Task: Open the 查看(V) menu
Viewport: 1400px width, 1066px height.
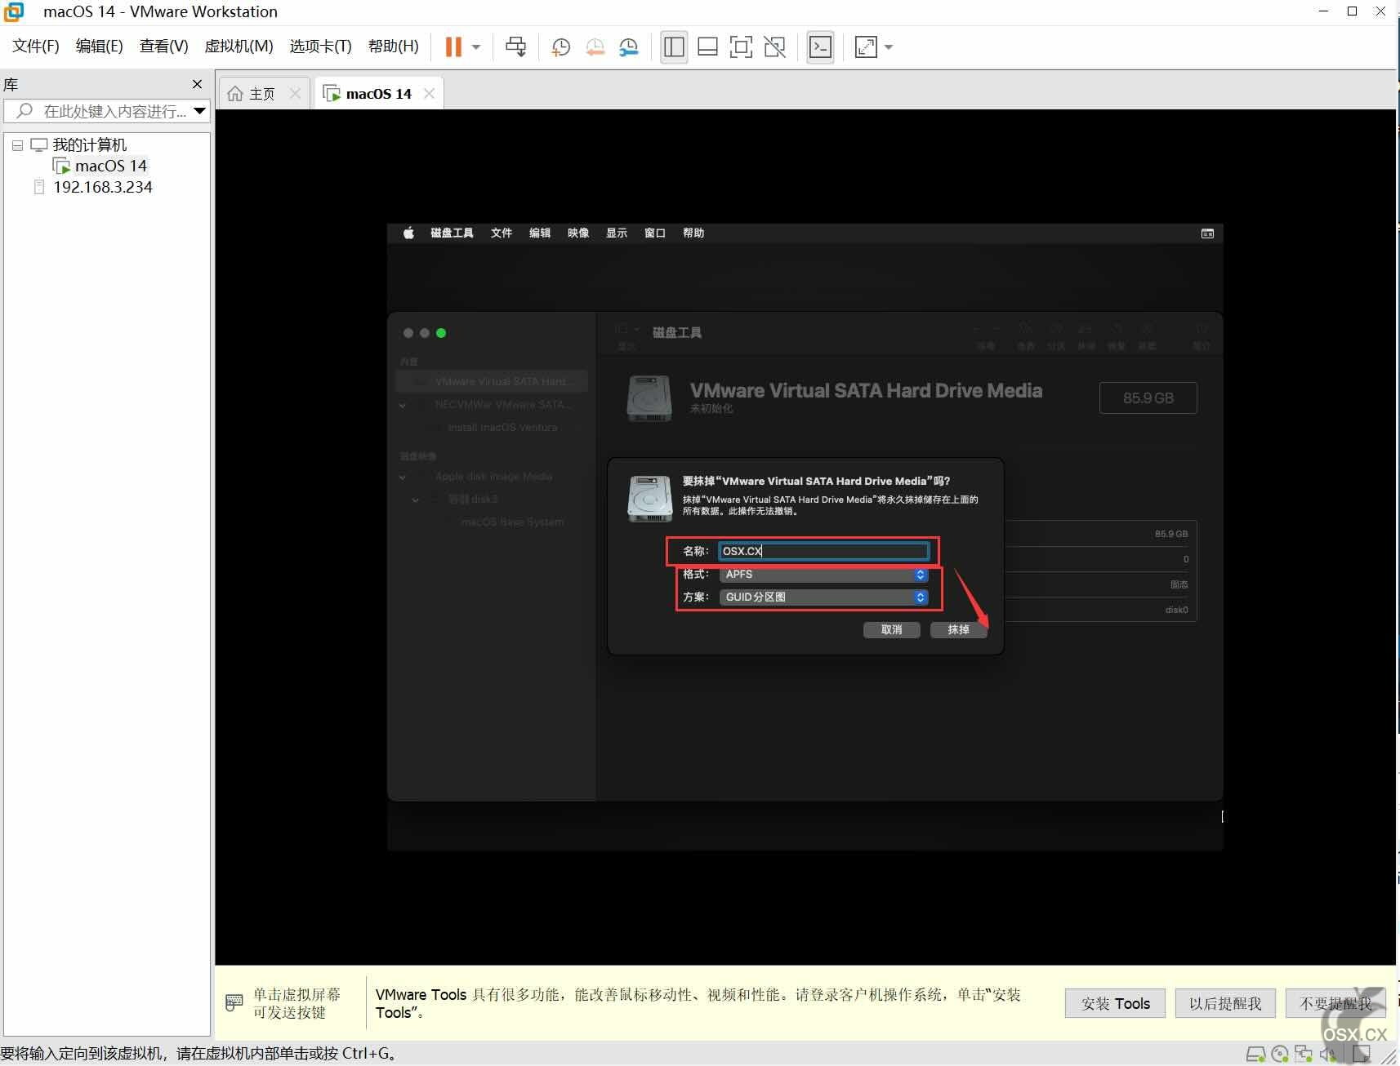Action: coord(163,47)
